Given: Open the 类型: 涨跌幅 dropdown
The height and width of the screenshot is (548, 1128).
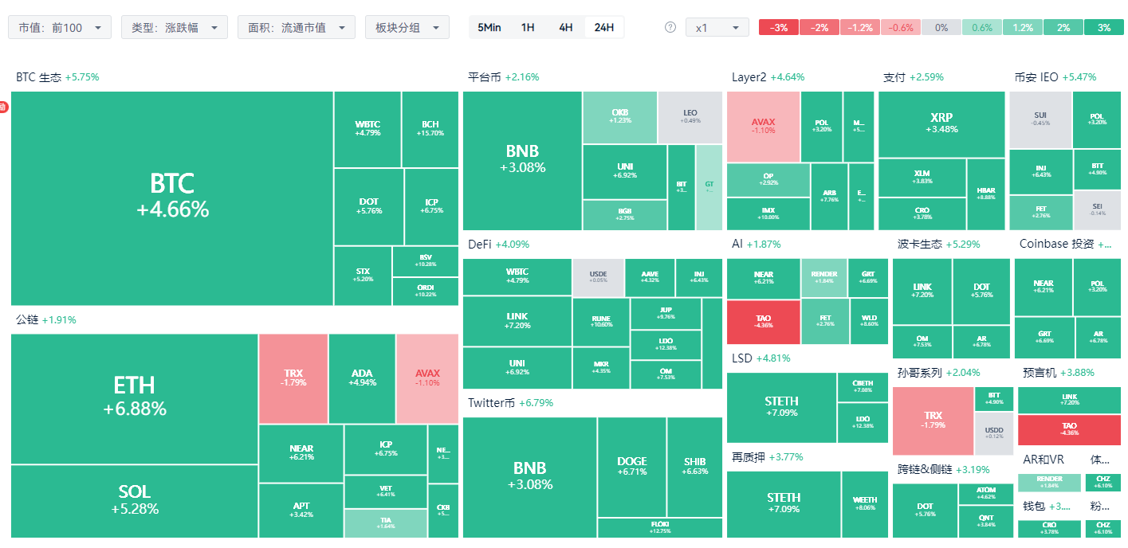Looking at the screenshot, I should tap(175, 27).
